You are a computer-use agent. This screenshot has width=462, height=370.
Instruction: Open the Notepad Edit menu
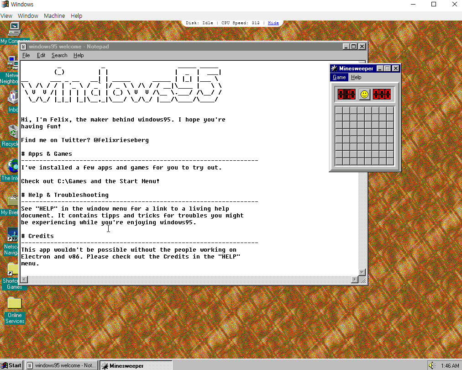point(41,55)
